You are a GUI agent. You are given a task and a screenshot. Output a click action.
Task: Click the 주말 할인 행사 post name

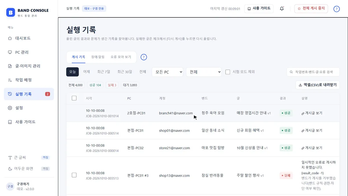tap(248, 175)
